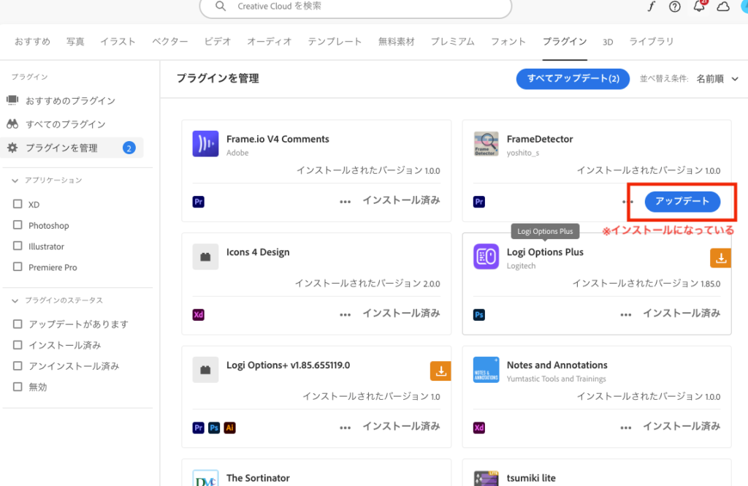Screen dimensions: 748x486
Task: Switch to the テンプレート tab
Action: point(335,42)
